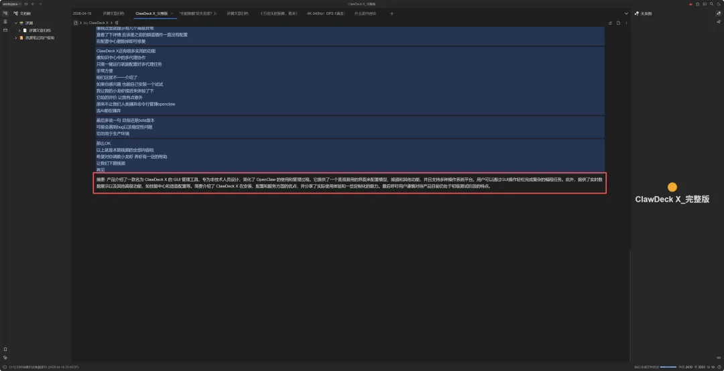Switch to the 什么是内容块 tab
This screenshot has width=724, height=371.
pyautogui.click(x=365, y=13)
